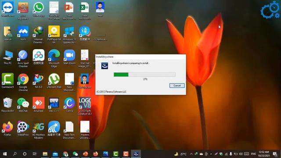Select the yeakub user folder icon

pos(8,33)
